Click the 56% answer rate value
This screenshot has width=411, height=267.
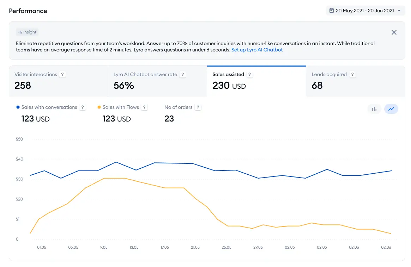[x=124, y=86]
